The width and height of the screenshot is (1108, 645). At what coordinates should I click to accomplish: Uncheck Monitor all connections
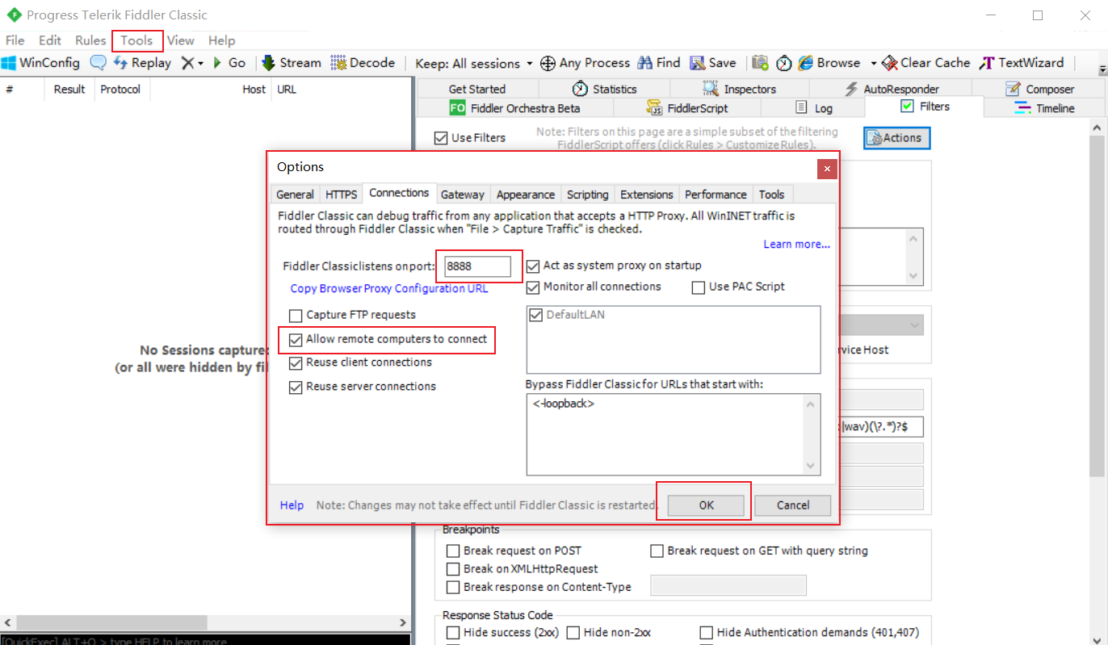click(x=533, y=287)
